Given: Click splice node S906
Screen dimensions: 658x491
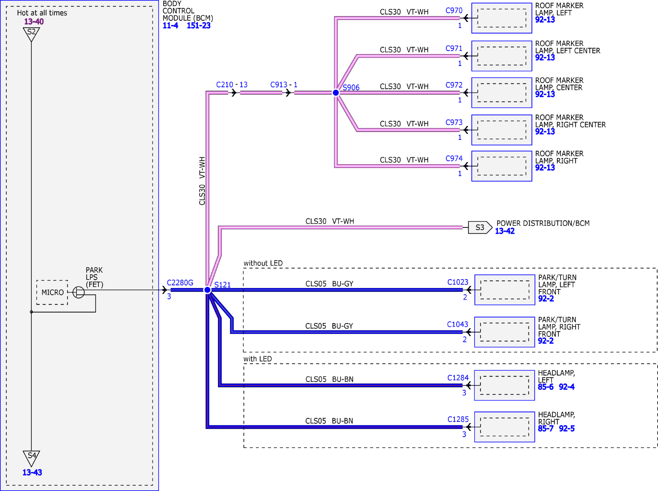Looking at the screenshot, I should point(336,93).
